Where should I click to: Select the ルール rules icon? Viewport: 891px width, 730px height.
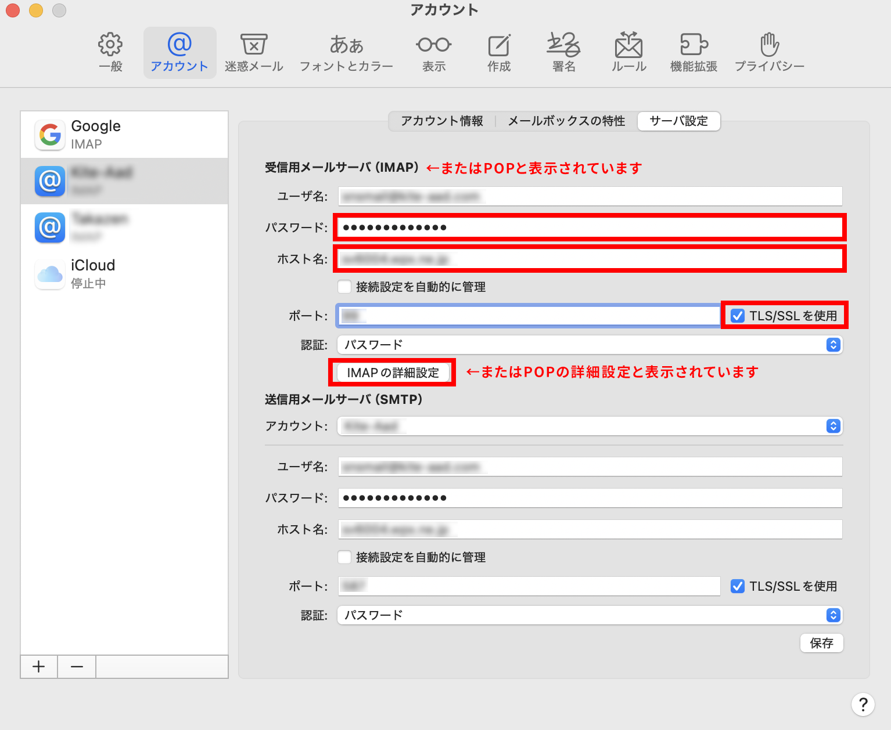coord(628,52)
